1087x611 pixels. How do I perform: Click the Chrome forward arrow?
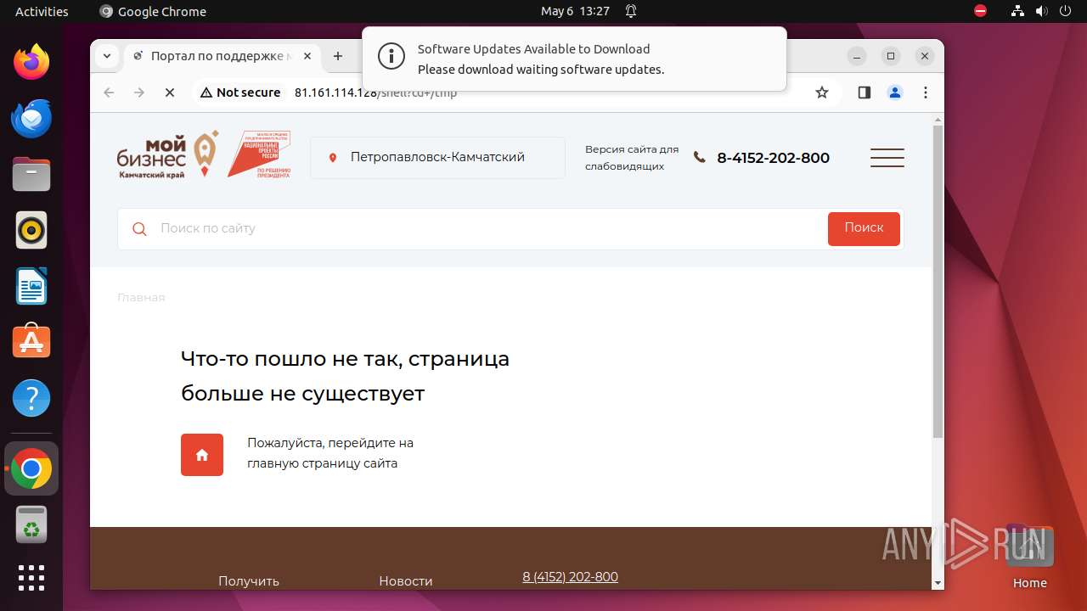click(x=139, y=92)
